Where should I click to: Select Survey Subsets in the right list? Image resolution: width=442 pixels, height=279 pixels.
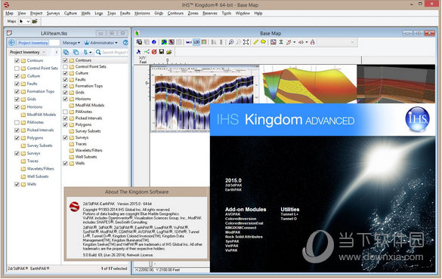pos(88,131)
